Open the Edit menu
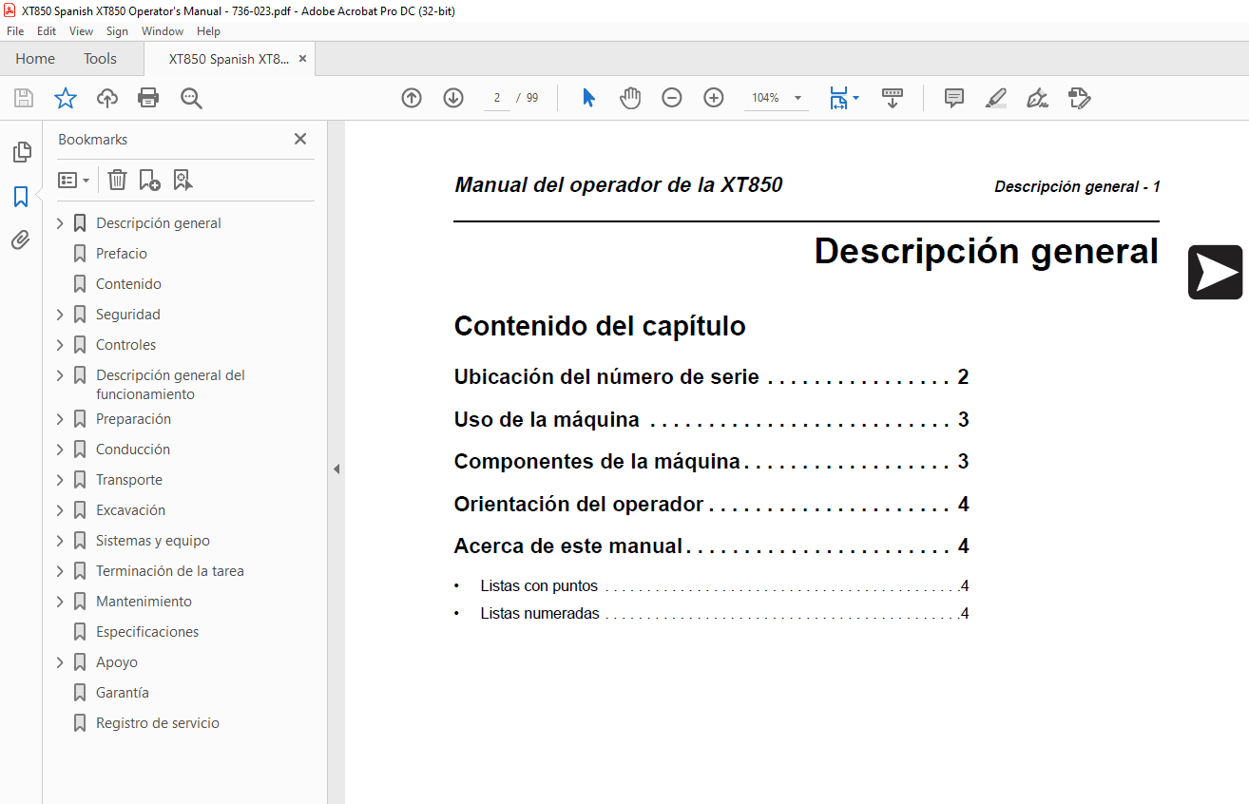Image resolution: width=1249 pixels, height=804 pixels. 47,31
